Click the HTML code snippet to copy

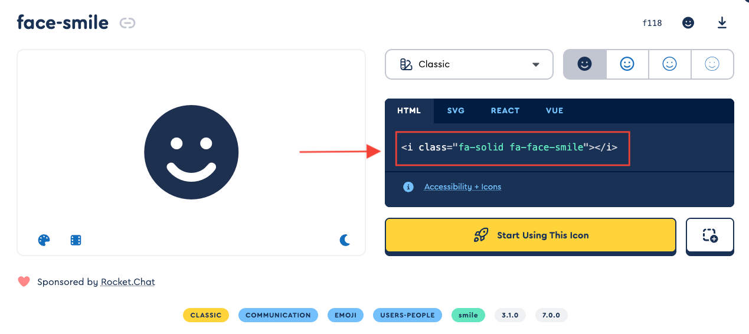click(x=509, y=147)
